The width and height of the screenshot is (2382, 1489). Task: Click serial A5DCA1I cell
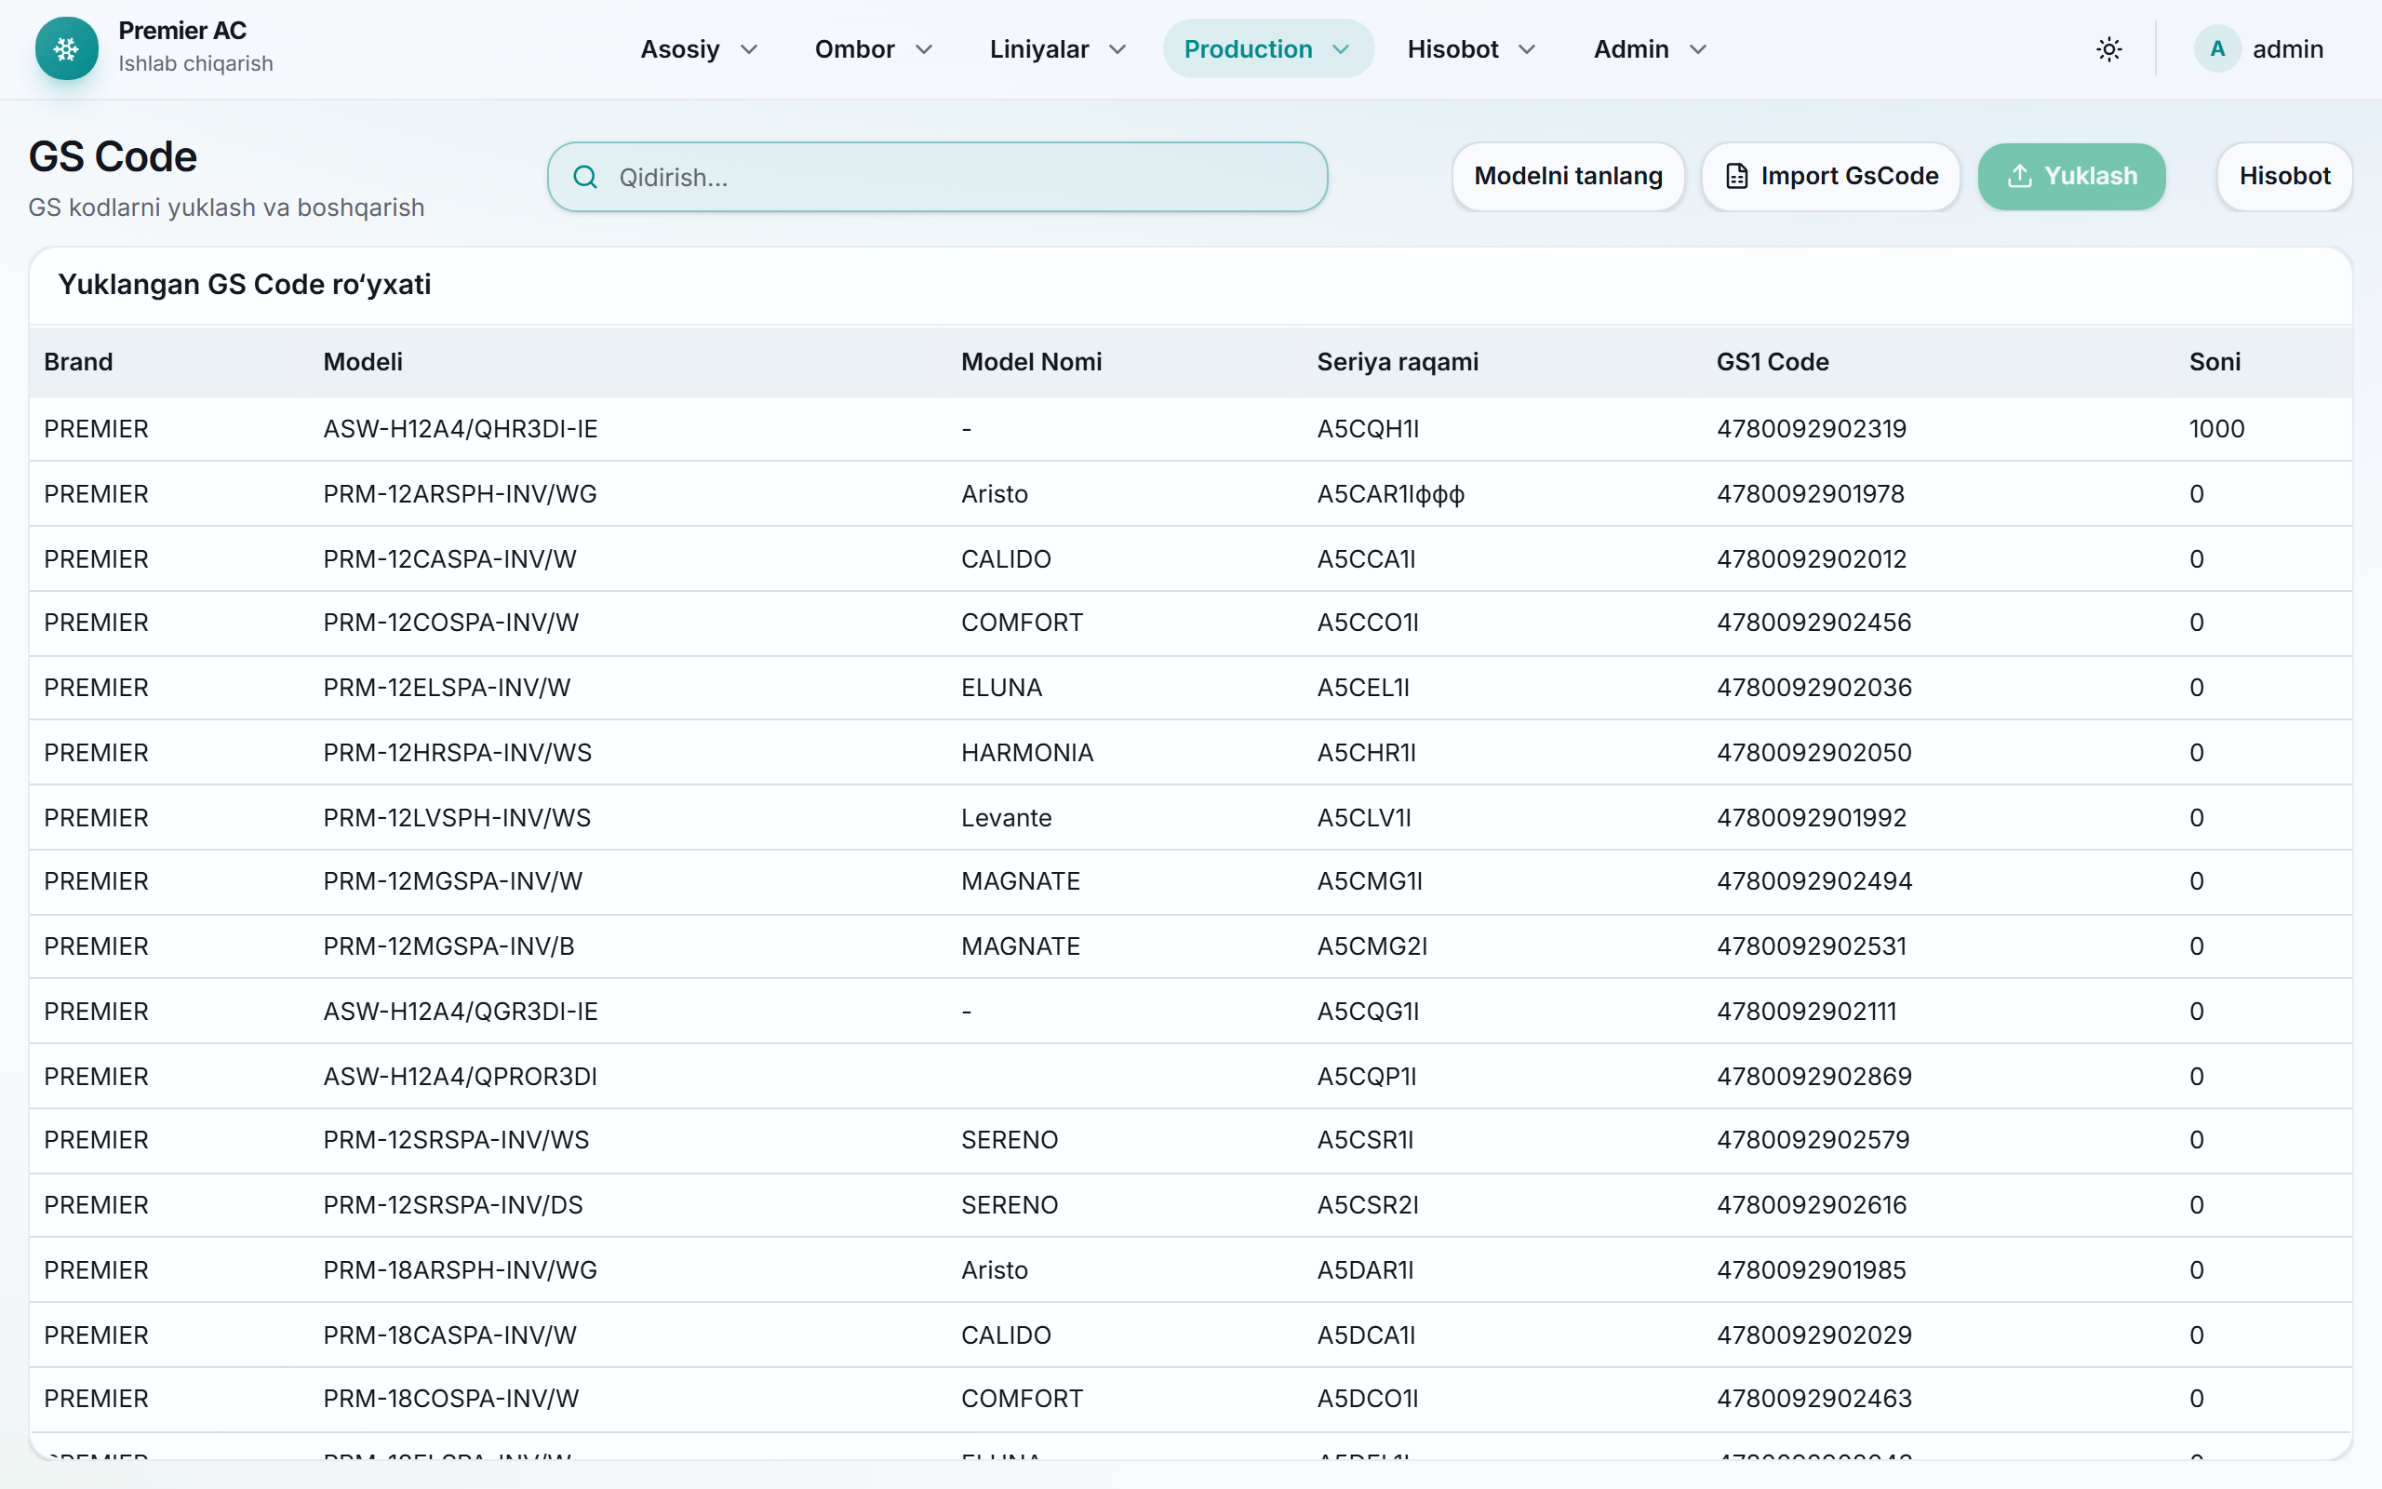click(x=1366, y=1335)
